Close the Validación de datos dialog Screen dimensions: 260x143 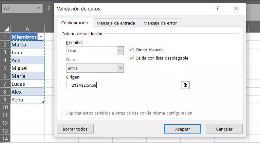pyautogui.click(x=236, y=9)
